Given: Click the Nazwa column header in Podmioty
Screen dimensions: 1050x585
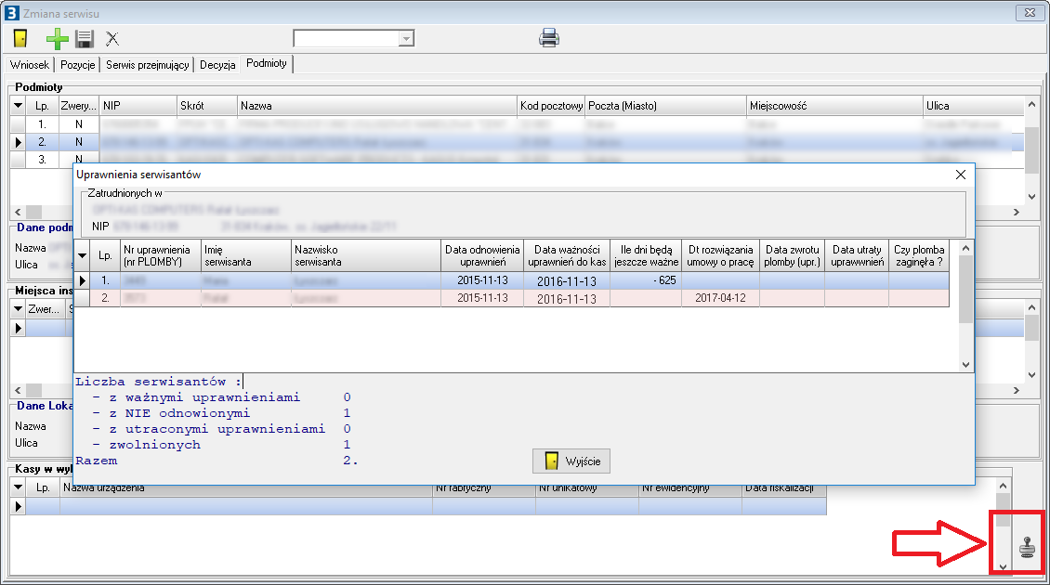Looking at the screenshot, I should click(x=377, y=106).
